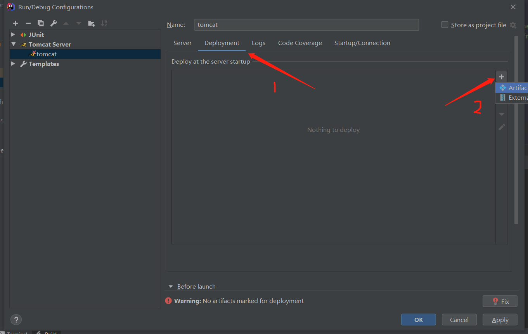Open edit templates wrench icon
The image size is (528, 334).
[54, 23]
